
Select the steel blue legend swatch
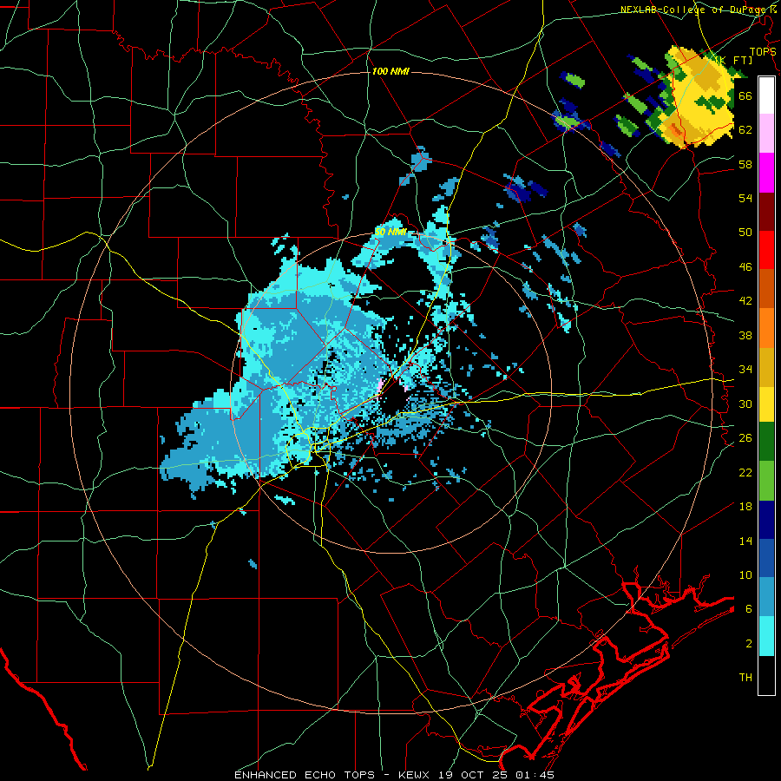(766, 597)
